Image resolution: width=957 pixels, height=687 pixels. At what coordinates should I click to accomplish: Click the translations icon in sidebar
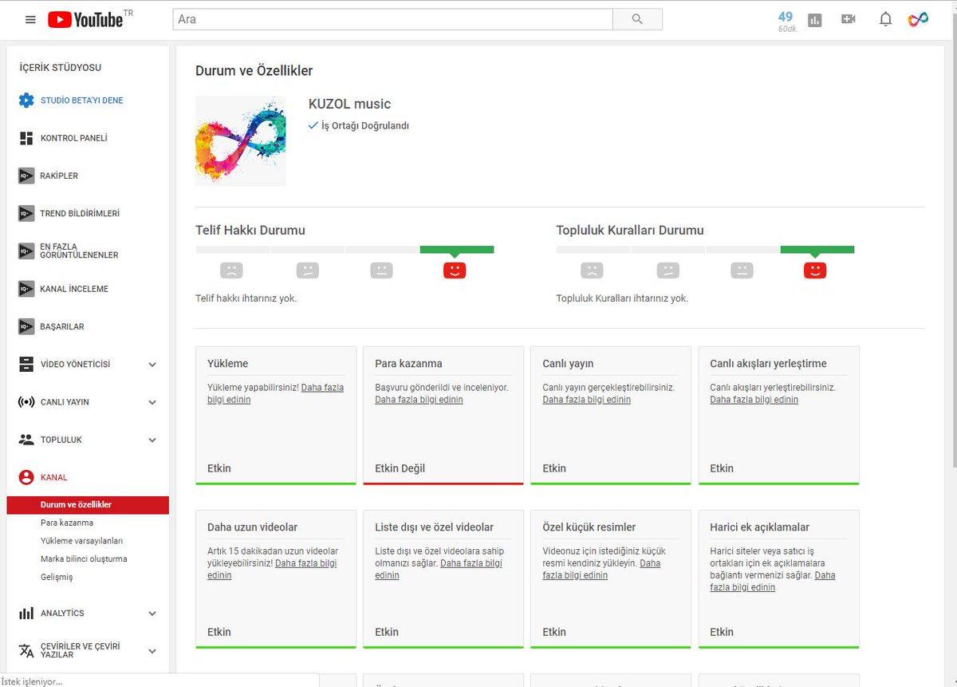pos(26,650)
